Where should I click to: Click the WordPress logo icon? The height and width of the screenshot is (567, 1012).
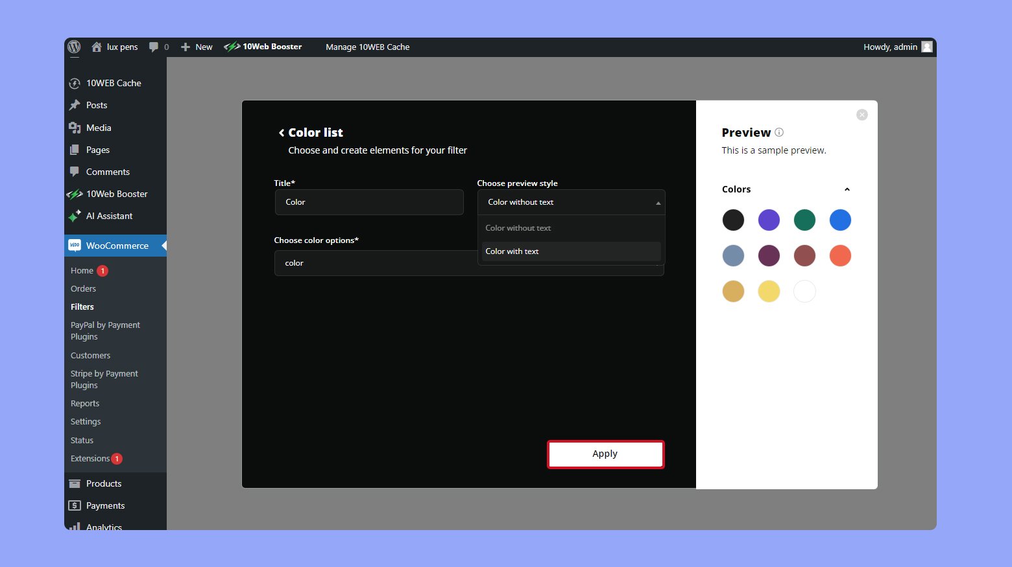[75, 47]
